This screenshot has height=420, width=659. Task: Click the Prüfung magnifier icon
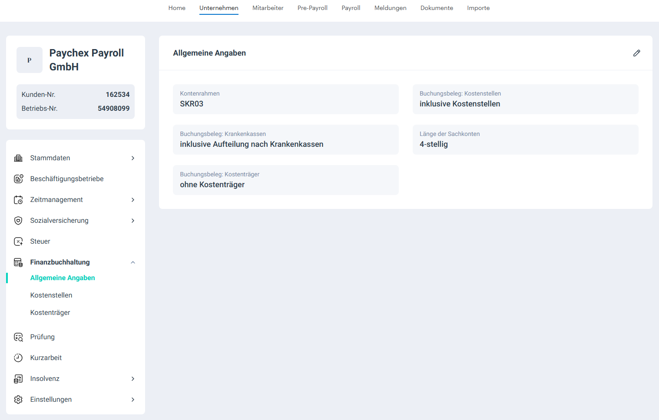18,337
